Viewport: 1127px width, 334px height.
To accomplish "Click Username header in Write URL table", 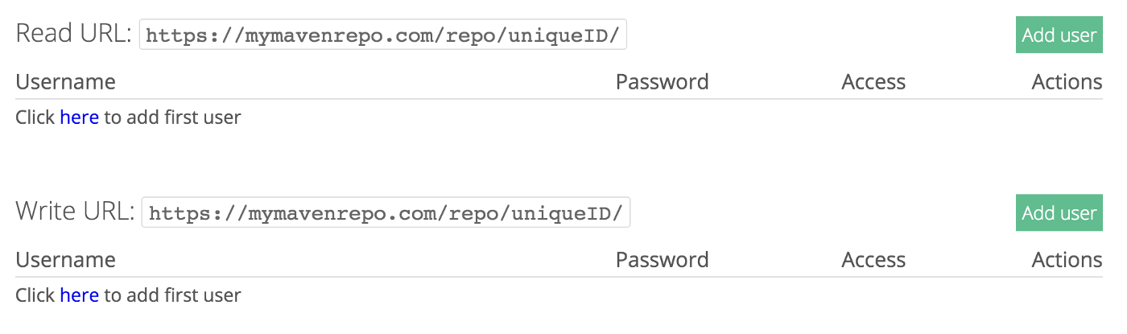I will 65,260.
